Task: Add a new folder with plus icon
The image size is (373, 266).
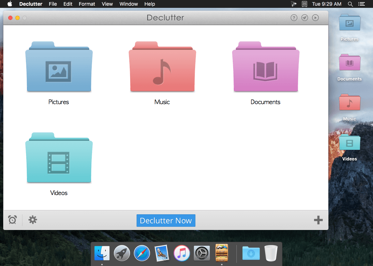Action: pos(318,220)
